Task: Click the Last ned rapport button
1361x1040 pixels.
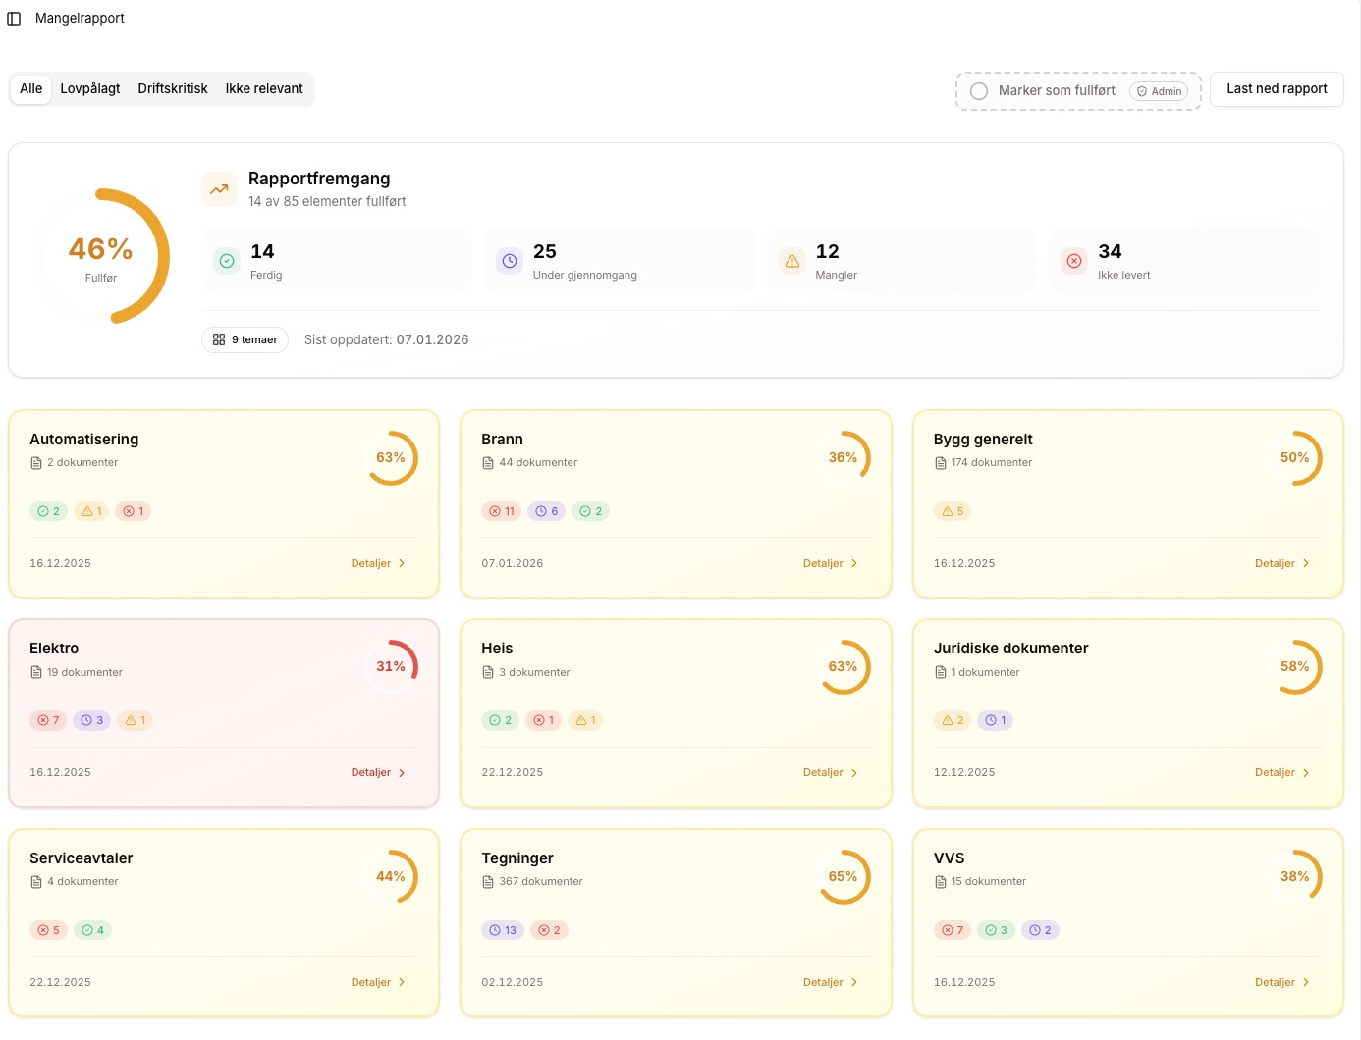Action: coord(1277,89)
